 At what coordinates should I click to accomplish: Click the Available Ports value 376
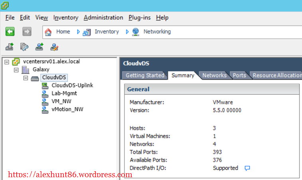(x=217, y=160)
